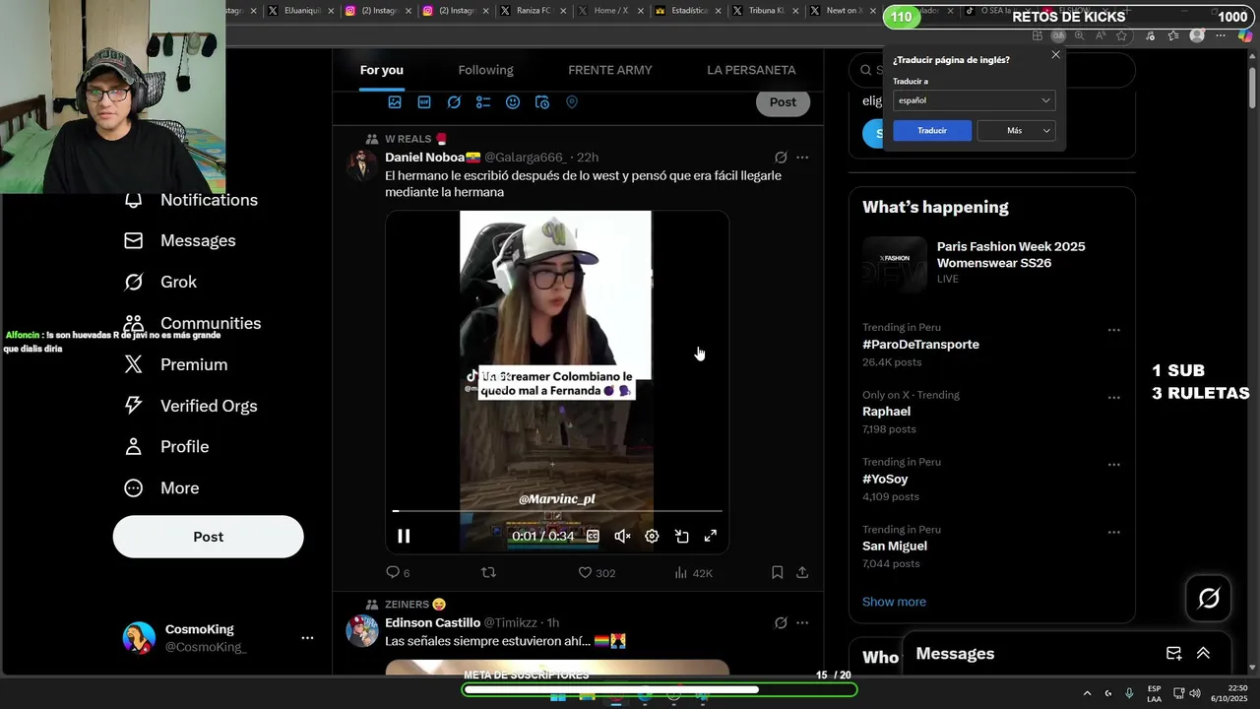
Task: Open Notifications in the sidebar
Action: click(191, 200)
